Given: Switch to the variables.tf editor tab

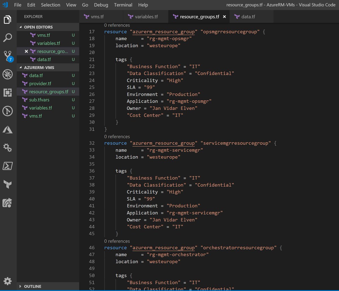Looking at the screenshot, I should [146, 17].
